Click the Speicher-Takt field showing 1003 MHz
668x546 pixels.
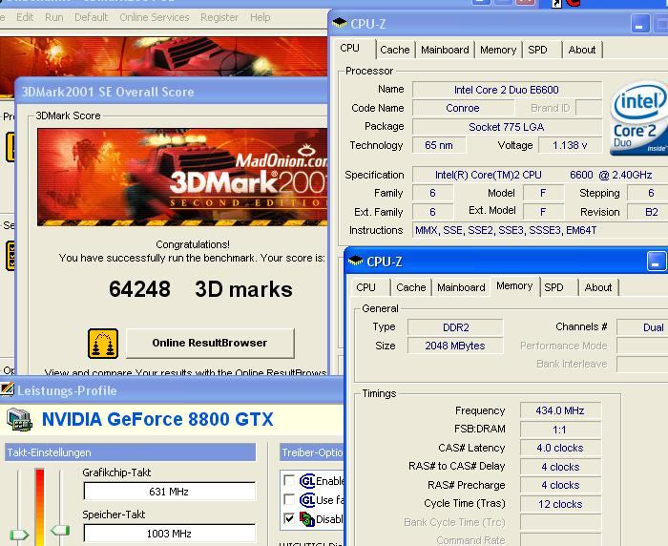coord(170,534)
